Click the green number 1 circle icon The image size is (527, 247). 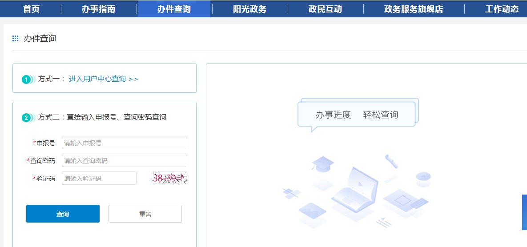(x=27, y=80)
